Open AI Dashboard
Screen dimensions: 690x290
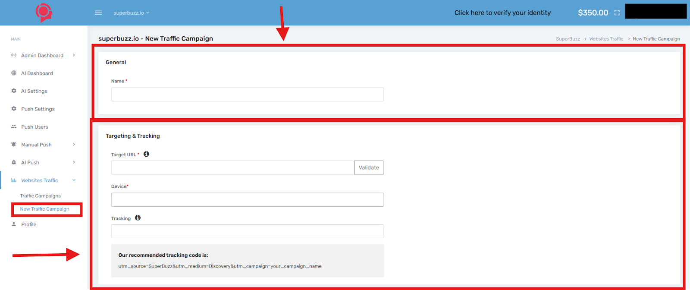37,73
